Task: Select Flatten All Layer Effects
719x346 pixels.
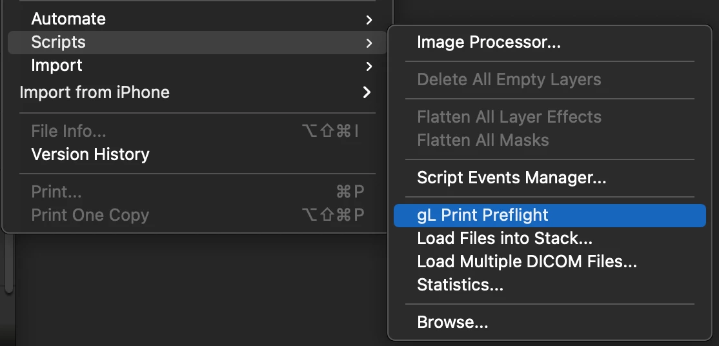Action: 509,117
